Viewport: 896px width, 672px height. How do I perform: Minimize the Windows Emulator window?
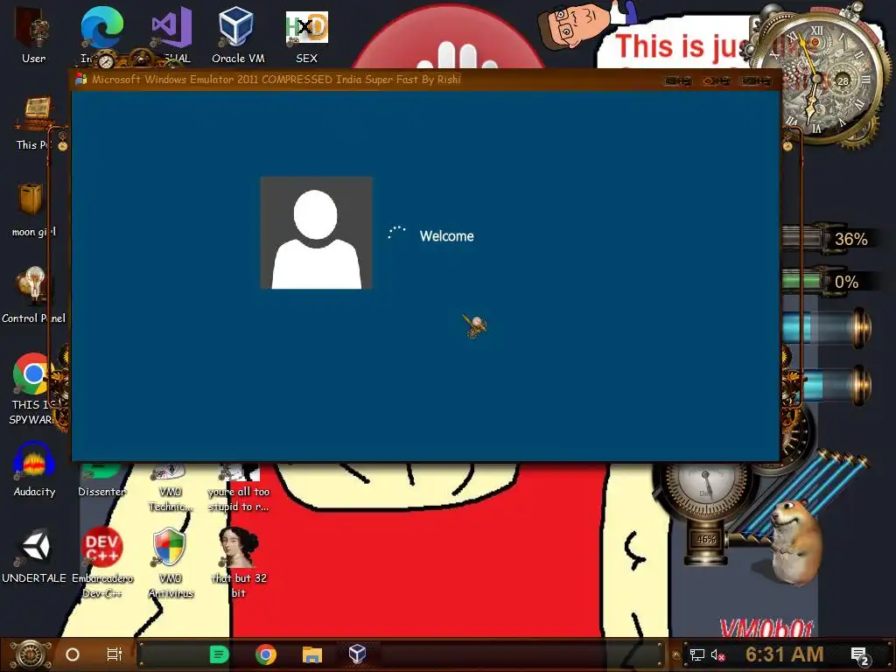coord(678,81)
